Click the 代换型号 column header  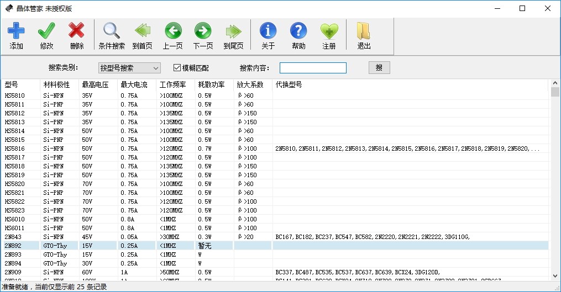(x=410, y=84)
